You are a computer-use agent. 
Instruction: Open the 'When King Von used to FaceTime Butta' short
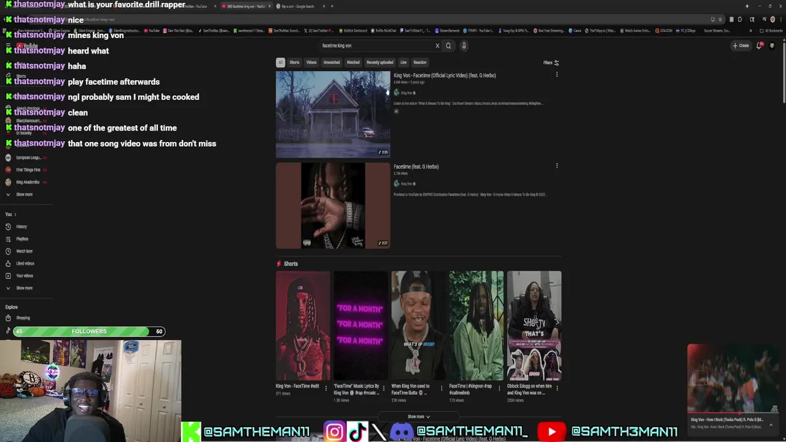[x=418, y=326]
